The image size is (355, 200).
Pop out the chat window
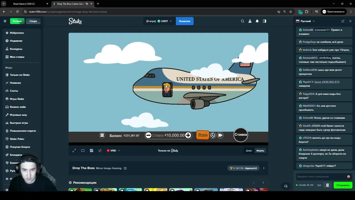(x=343, y=21)
